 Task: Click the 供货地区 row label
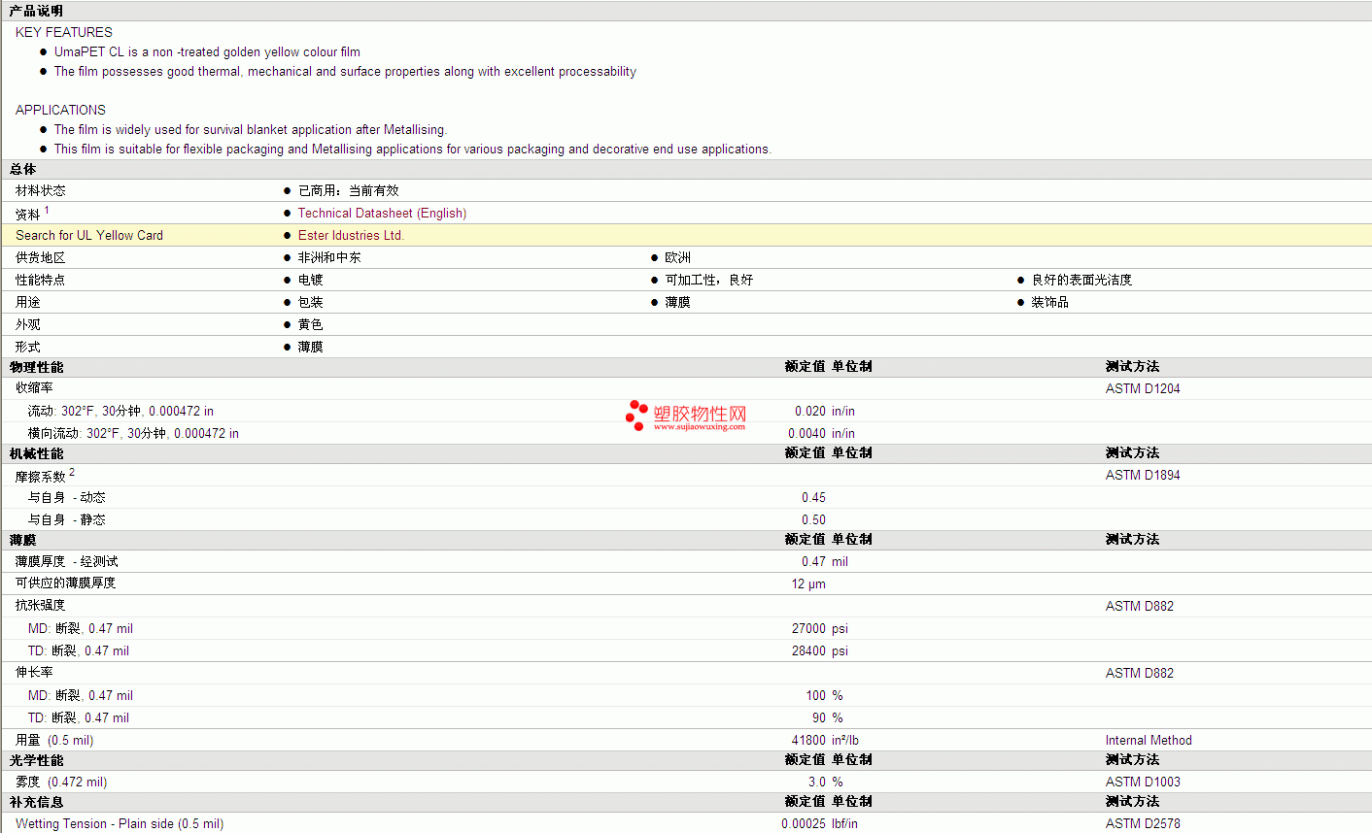41,257
